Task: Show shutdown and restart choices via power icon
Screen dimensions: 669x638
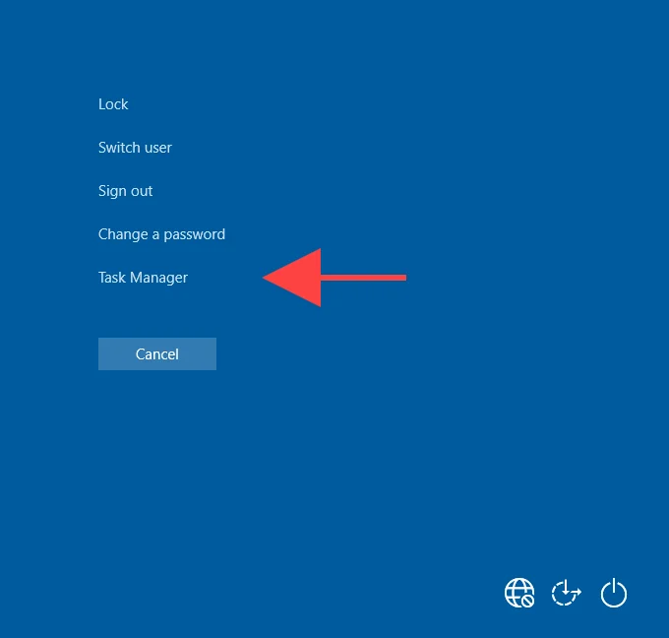Action: [614, 593]
